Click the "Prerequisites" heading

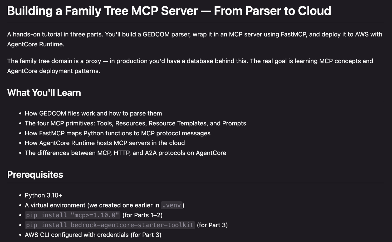pyautogui.click(x=35, y=175)
